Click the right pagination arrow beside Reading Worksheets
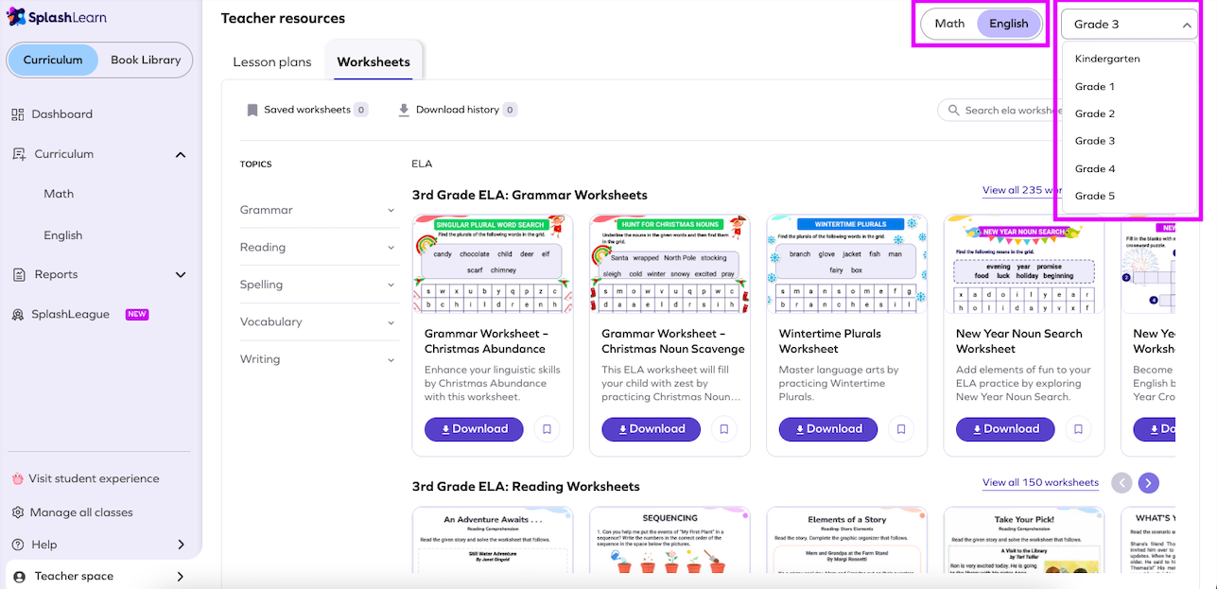Image resolution: width=1217 pixels, height=589 pixels. tap(1148, 482)
